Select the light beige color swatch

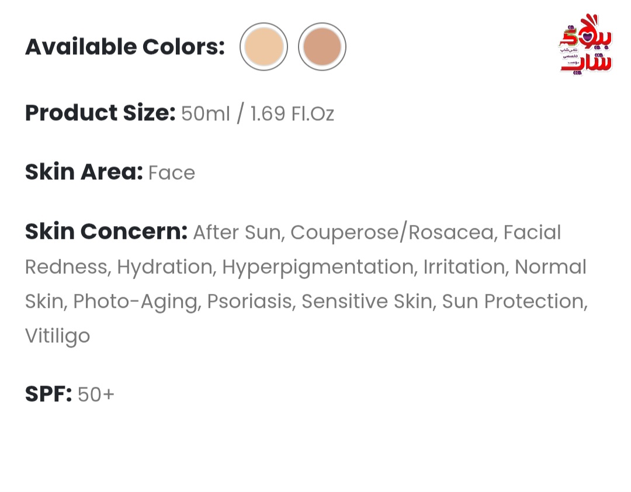(264, 47)
